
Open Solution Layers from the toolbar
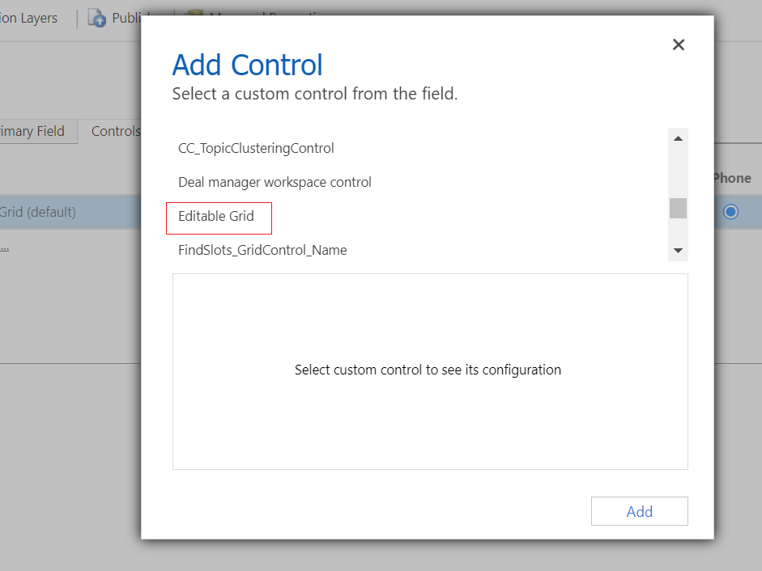[28, 18]
